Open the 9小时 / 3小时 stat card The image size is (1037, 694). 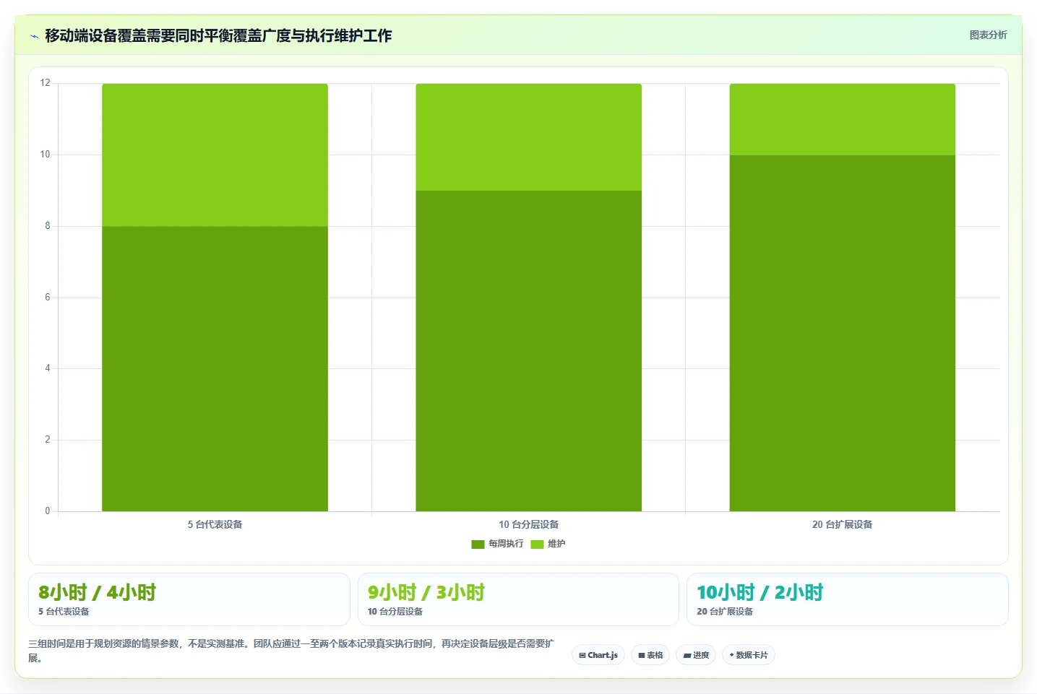(x=518, y=599)
